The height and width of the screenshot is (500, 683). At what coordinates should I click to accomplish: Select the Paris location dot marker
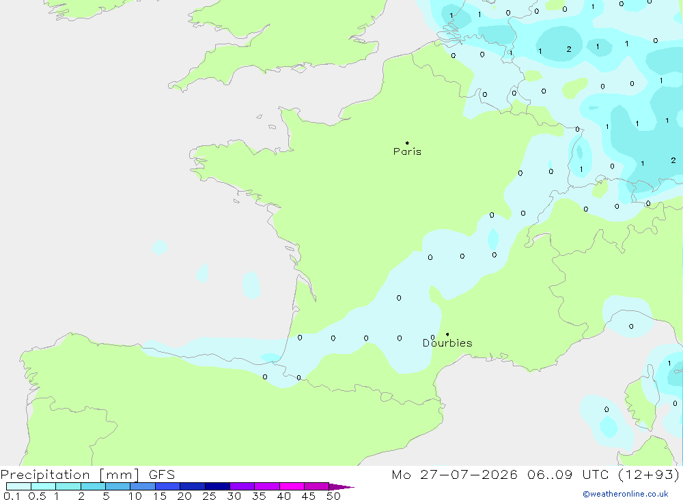pyautogui.click(x=407, y=143)
